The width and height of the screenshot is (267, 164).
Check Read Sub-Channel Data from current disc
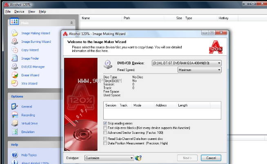105,138
